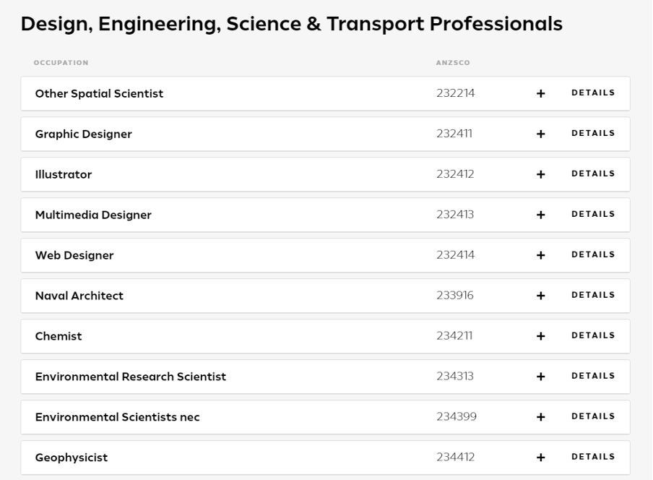The height and width of the screenshot is (480, 653).
Task: Click the Environmental Scientists nec row title
Action: [117, 418]
